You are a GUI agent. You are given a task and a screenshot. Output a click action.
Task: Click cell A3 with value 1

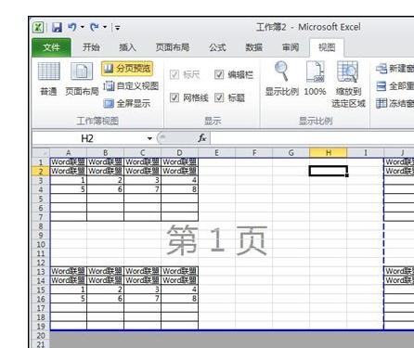(69, 180)
